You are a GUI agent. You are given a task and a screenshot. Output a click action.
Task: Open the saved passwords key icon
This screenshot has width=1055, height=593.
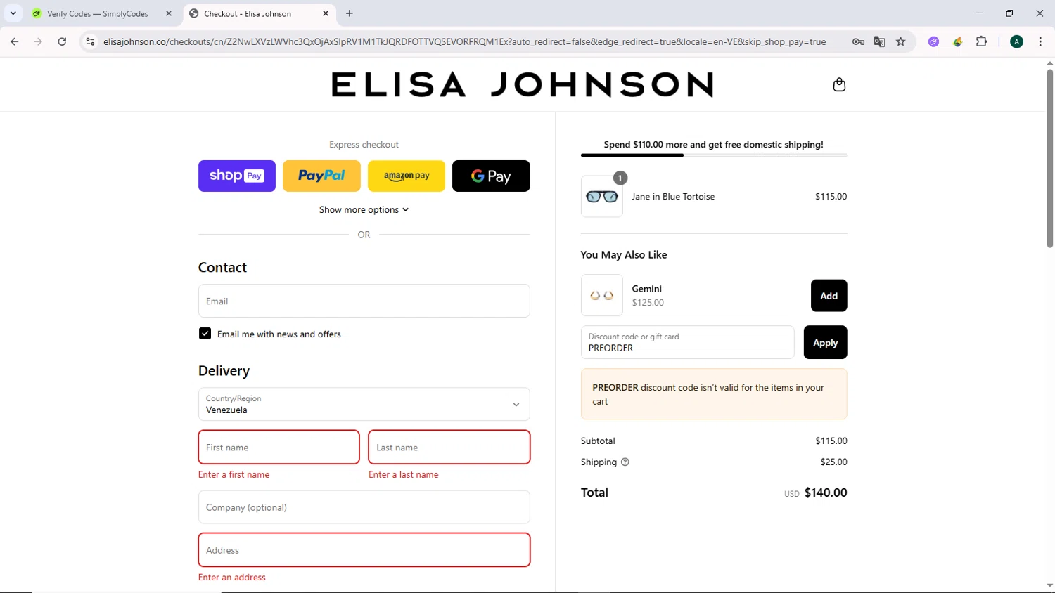858,41
